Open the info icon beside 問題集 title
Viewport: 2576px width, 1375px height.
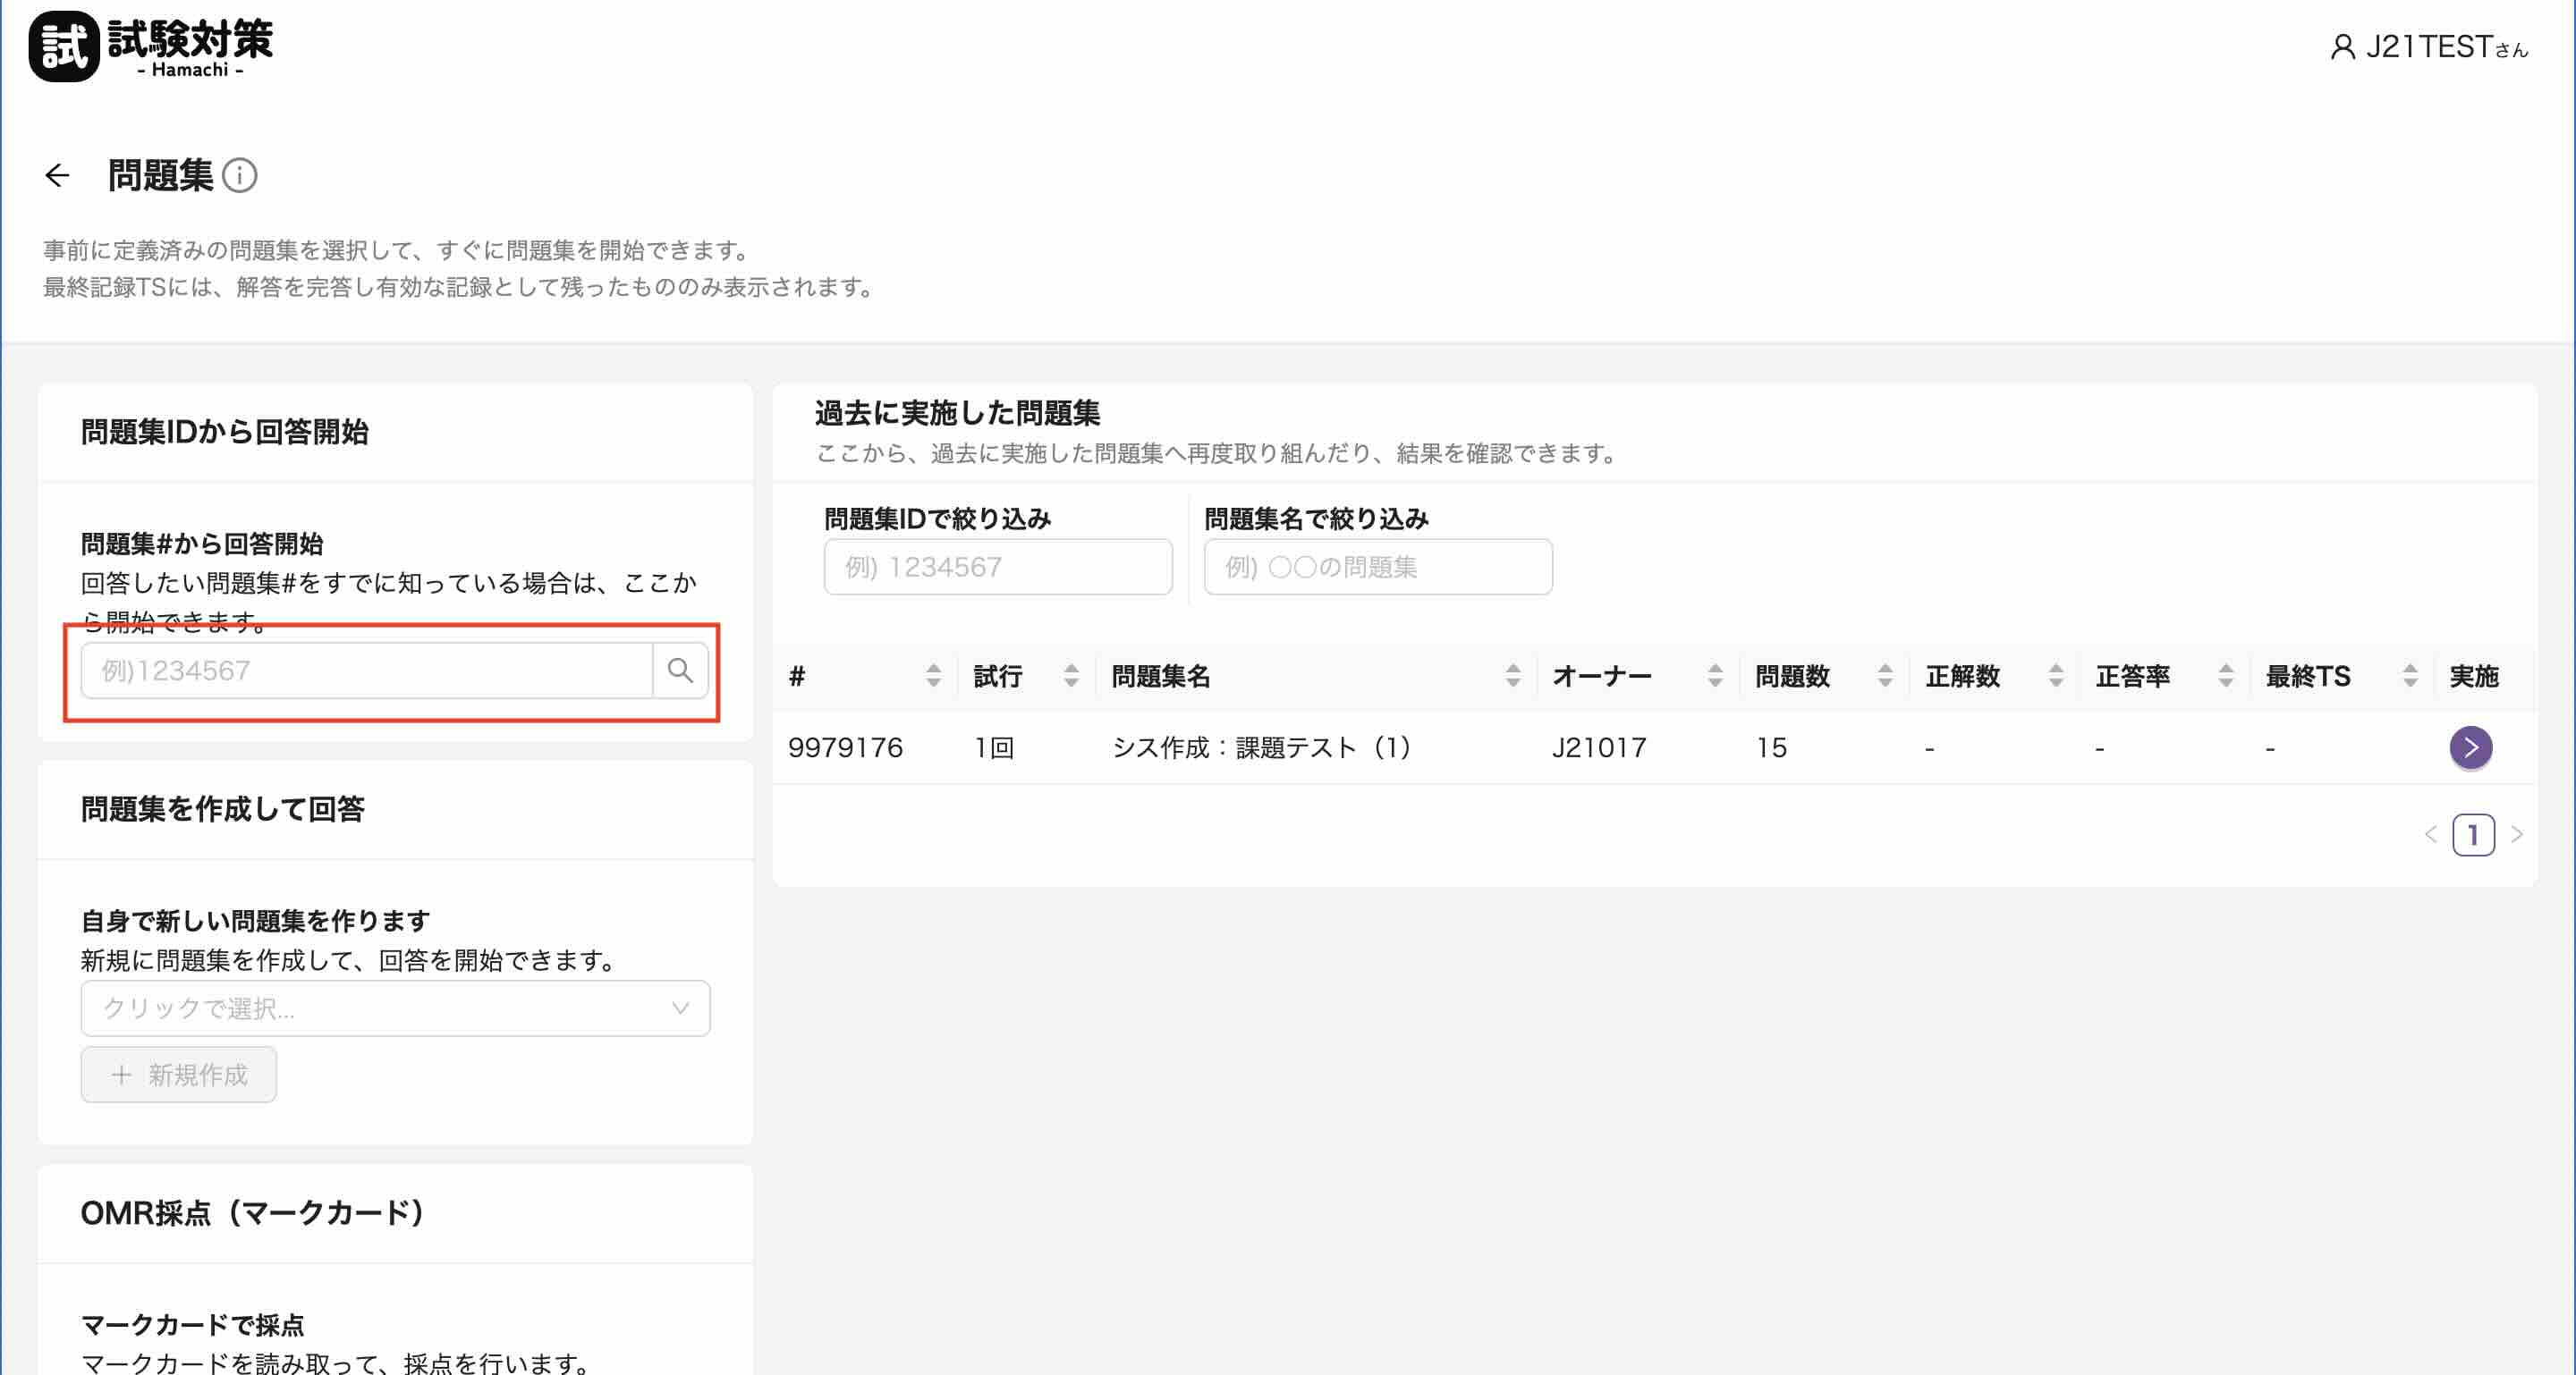pyautogui.click(x=239, y=176)
